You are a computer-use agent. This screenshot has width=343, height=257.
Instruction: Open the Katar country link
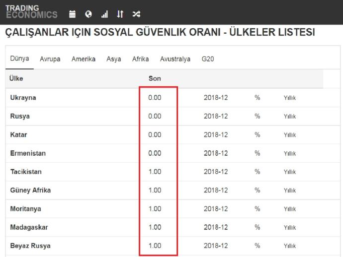(18, 135)
